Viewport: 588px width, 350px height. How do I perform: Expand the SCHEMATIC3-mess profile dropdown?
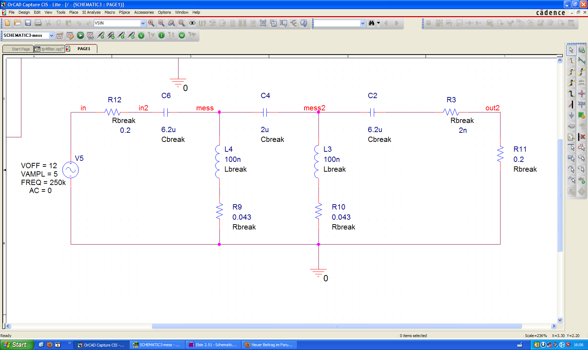click(x=51, y=35)
